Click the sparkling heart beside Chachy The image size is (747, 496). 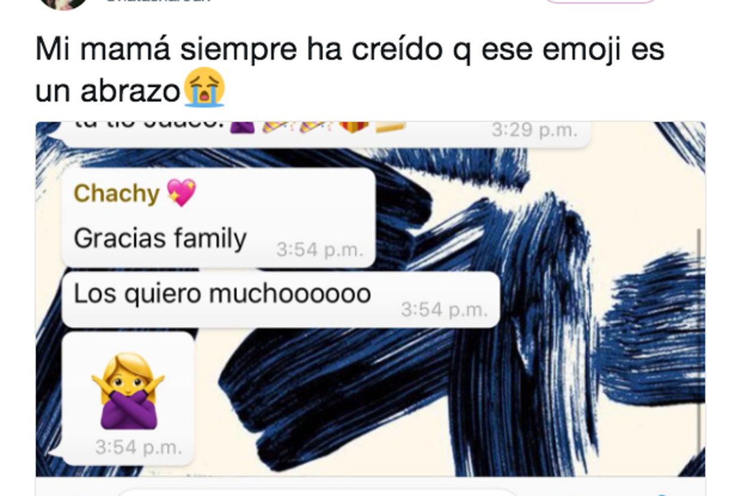point(181,192)
